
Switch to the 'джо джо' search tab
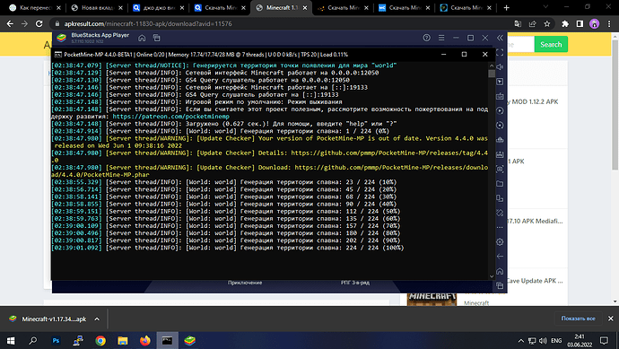tap(159, 7)
